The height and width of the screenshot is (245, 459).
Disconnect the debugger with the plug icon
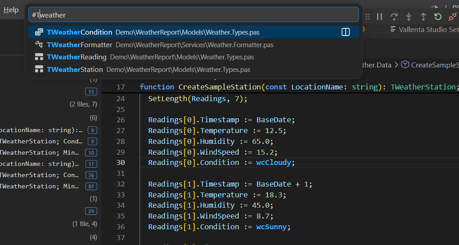point(453,17)
